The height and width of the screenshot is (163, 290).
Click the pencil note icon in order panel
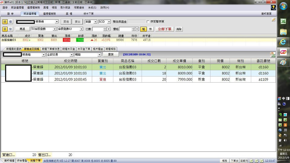(x=273, y=20)
